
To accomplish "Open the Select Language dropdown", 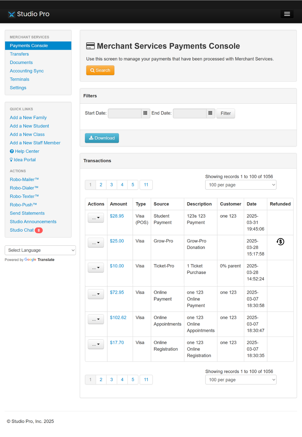I will point(40,250).
